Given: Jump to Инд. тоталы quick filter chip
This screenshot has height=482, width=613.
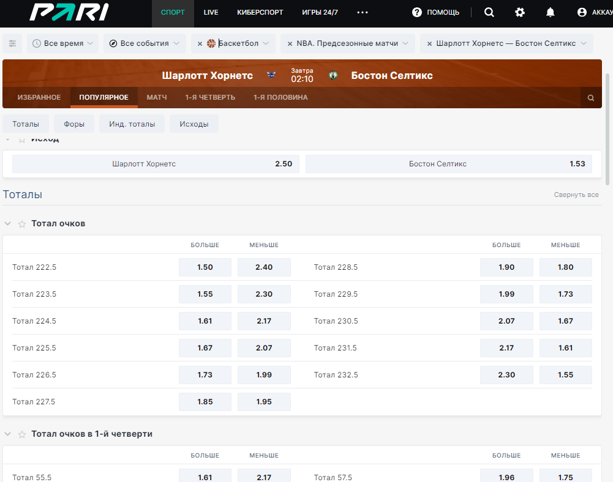Looking at the screenshot, I should (x=132, y=124).
